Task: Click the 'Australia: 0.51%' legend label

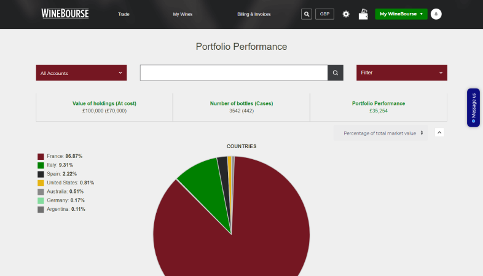Action: tap(65, 192)
